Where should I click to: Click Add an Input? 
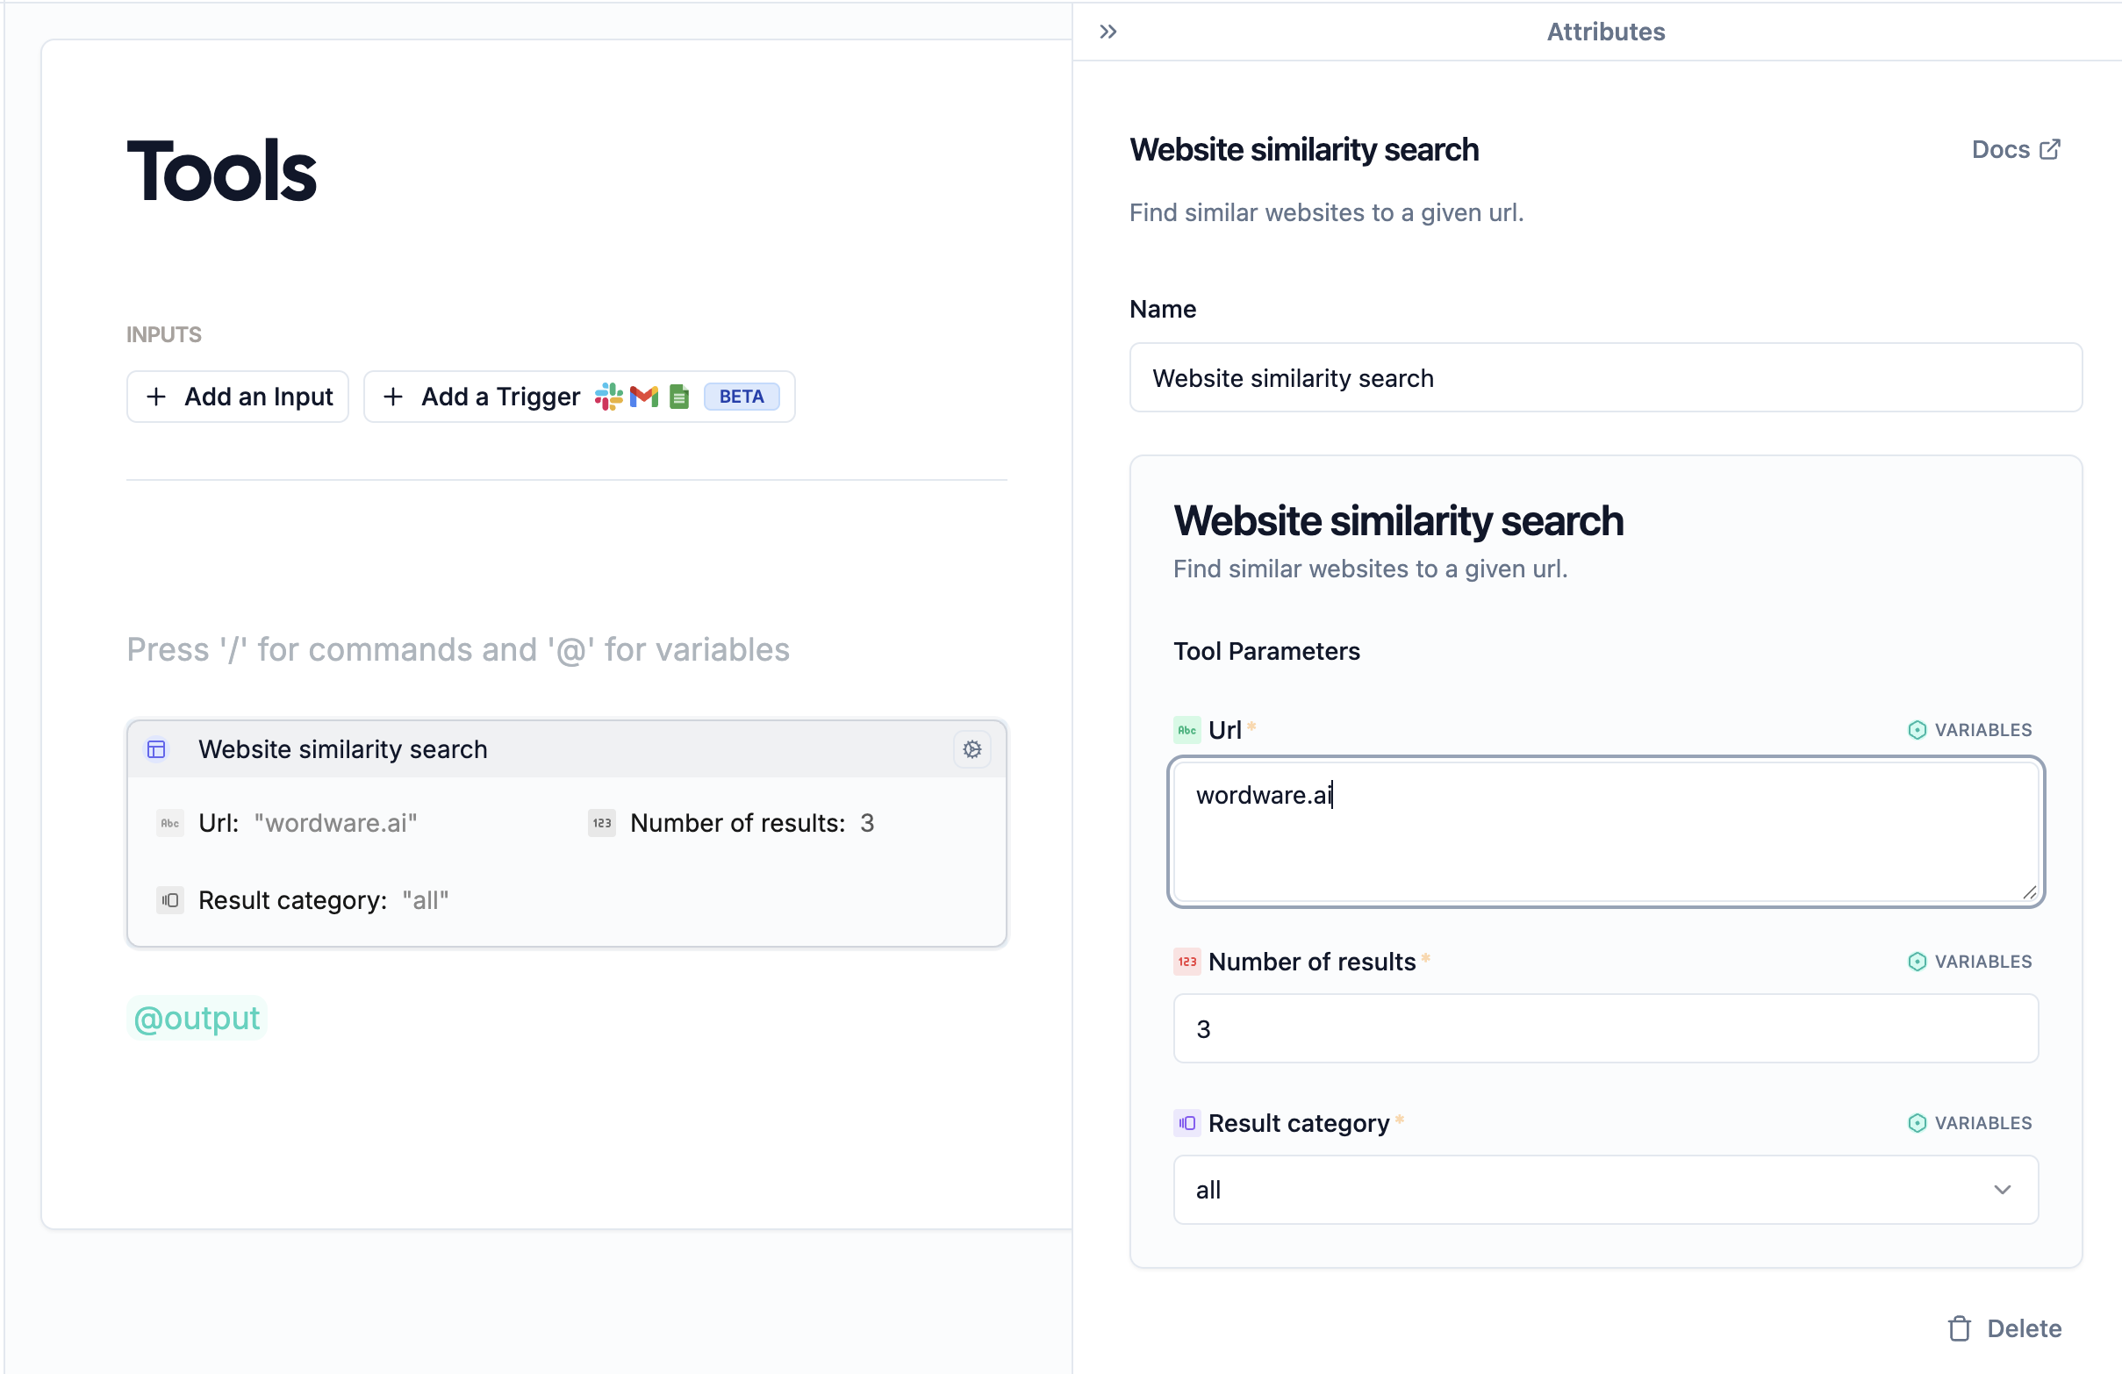(237, 397)
